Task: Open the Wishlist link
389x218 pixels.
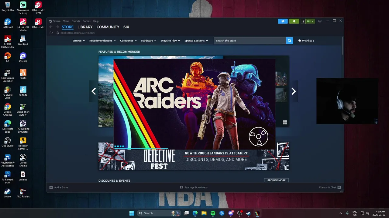Action: 306,41
